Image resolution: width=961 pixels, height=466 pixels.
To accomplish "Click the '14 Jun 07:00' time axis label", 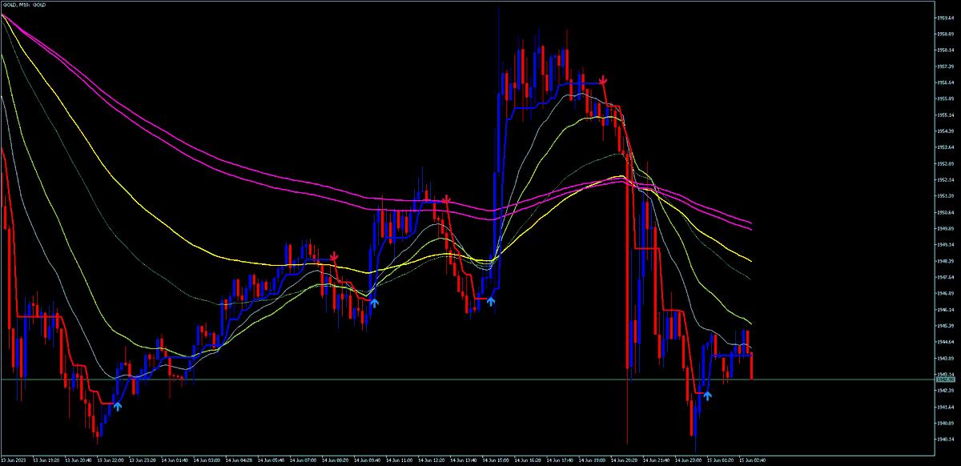I will 304,460.
